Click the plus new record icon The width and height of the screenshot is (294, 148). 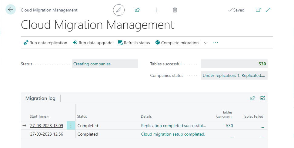point(156,10)
